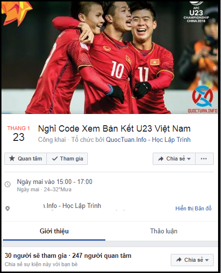Click the AFC U23 Championship logo
Screen dimensions: 221x273
click(x=196, y=12)
